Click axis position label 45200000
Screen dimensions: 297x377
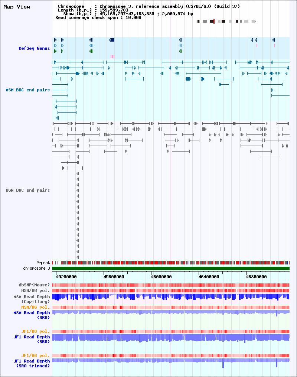coord(66,277)
